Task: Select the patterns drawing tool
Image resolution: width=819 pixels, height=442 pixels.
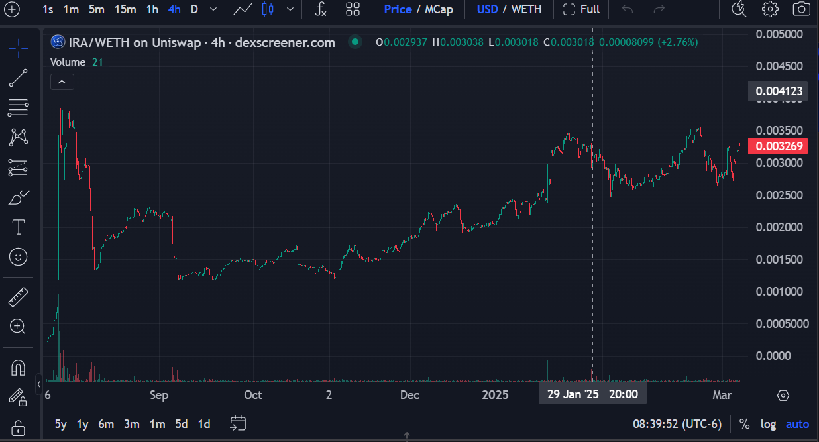Action: (18, 138)
